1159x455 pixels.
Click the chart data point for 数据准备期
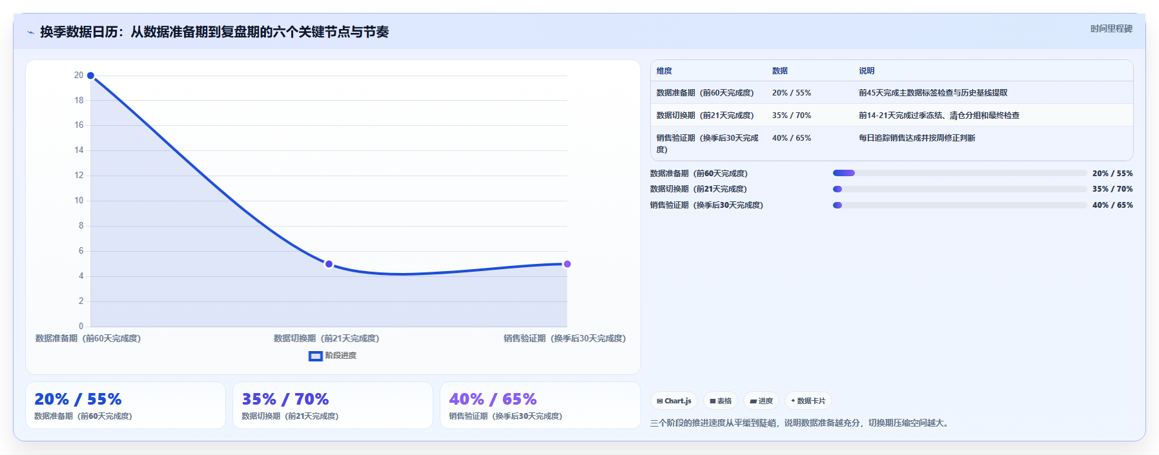tap(90, 76)
